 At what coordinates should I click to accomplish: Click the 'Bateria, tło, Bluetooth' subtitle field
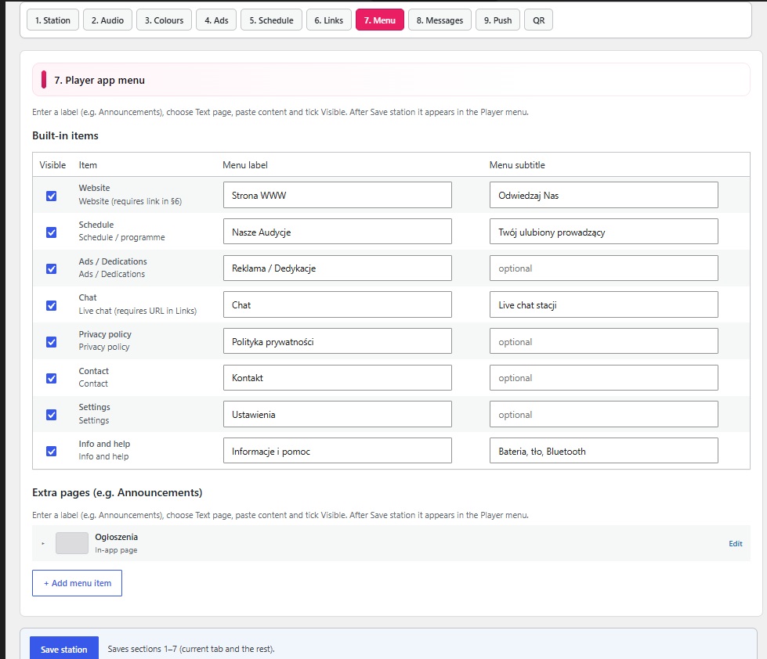click(603, 450)
